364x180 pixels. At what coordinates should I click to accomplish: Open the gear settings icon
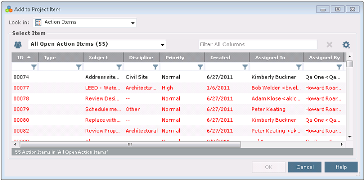pos(346,45)
